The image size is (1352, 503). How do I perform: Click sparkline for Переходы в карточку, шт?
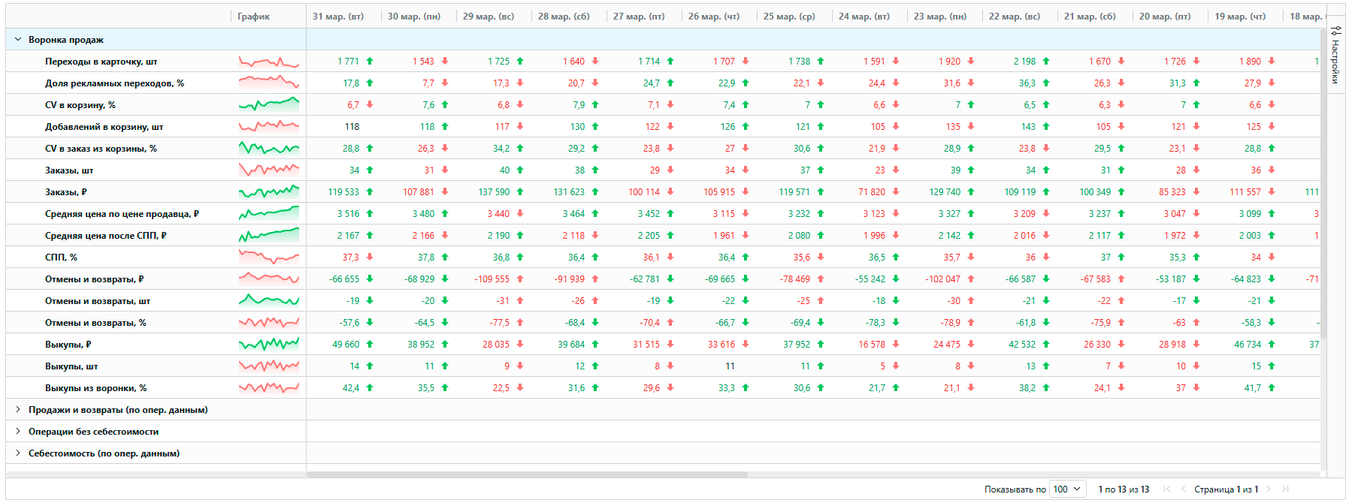(x=269, y=62)
